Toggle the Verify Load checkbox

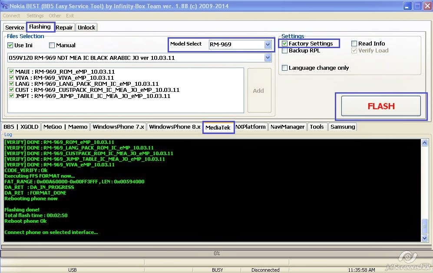pos(354,51)
